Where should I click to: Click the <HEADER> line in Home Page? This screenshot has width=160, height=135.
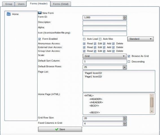tap(96, 99)
